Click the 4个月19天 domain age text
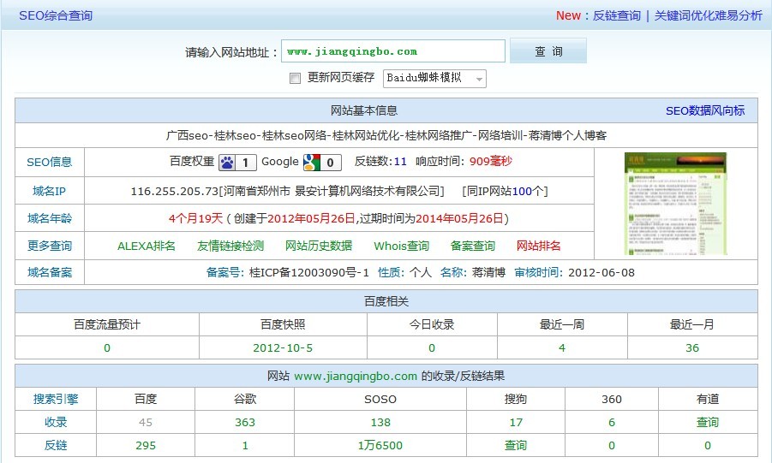The height and width of the screenshot is (463, 772). tap(195, 218)
